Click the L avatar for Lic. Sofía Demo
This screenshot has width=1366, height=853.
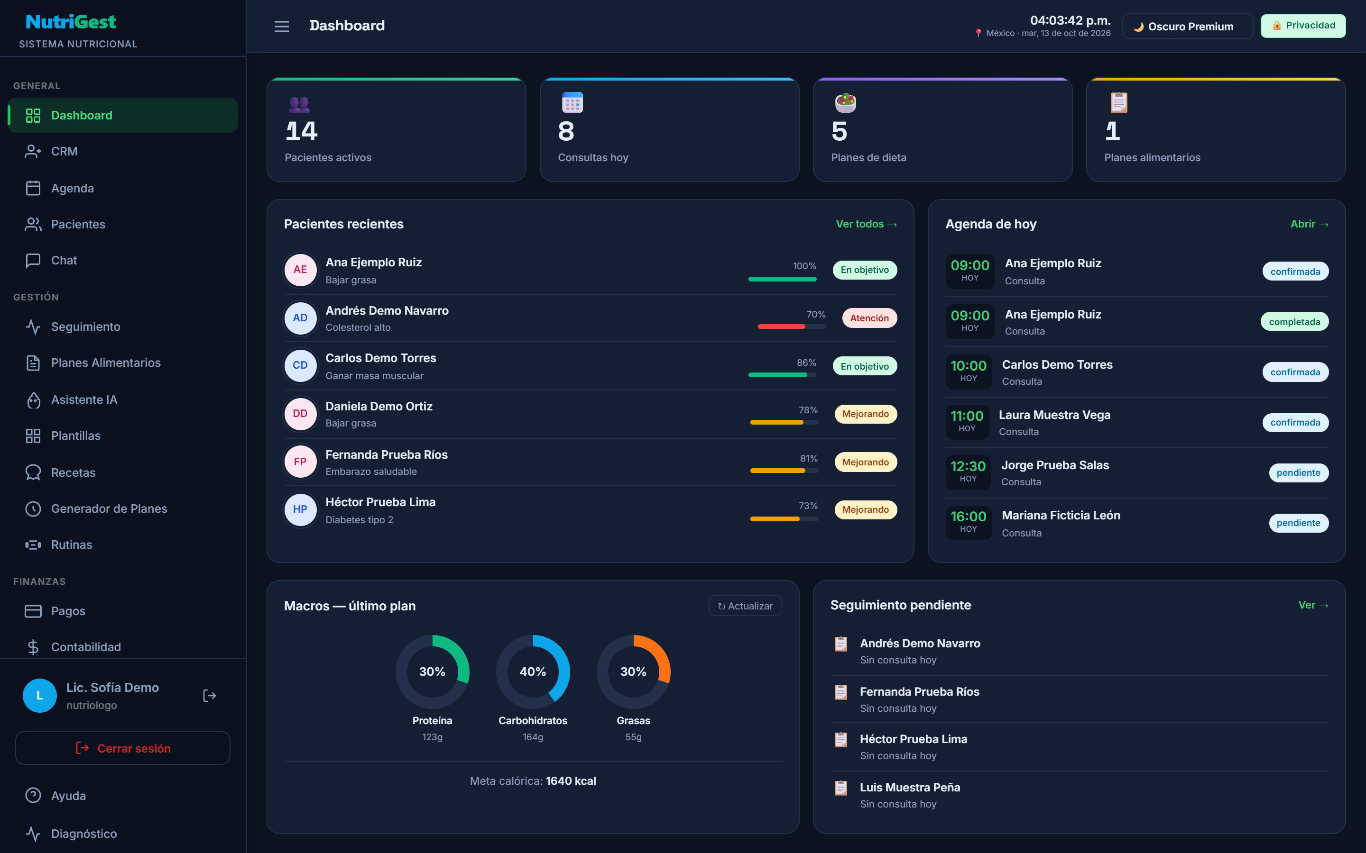pos(39,696)
